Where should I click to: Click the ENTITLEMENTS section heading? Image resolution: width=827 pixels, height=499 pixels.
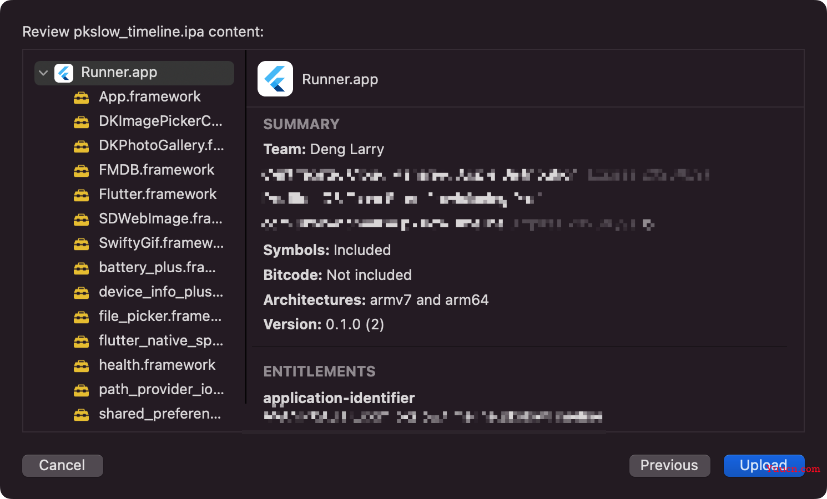pos(319,371)
